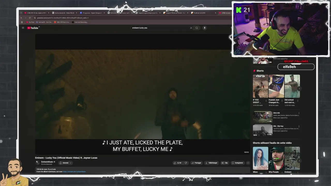Open options menu for 'Mix - Hip-hop'

click(299, 127)
